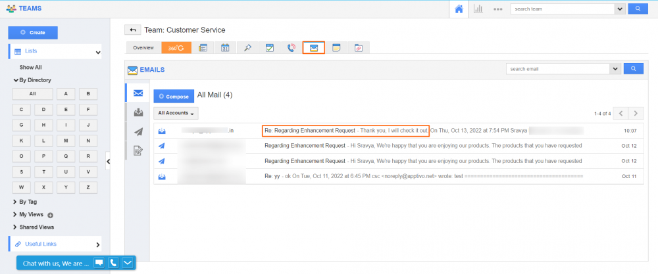658x274 pixels.
Task: Switch to the Overview tab
Action: pos(143,48)
